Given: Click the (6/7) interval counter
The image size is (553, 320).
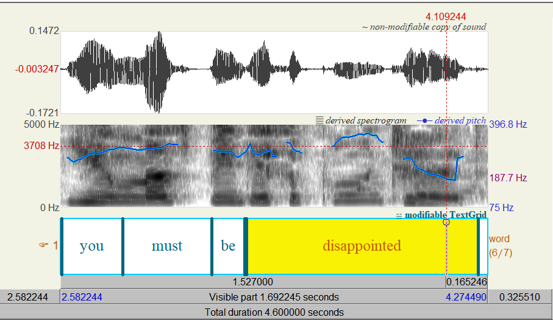Looking at the screenshot, I should [x=501, y=252].
